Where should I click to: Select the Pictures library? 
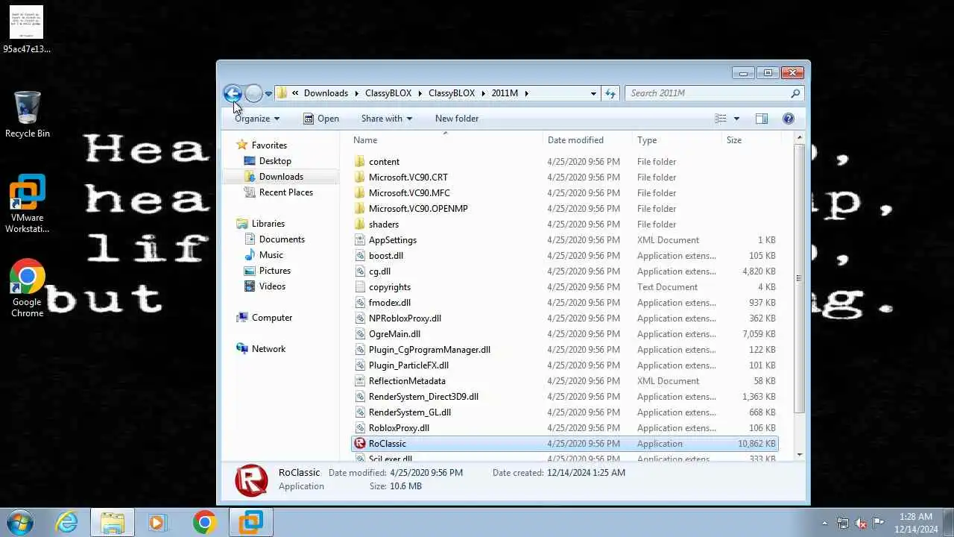[275, 271]
